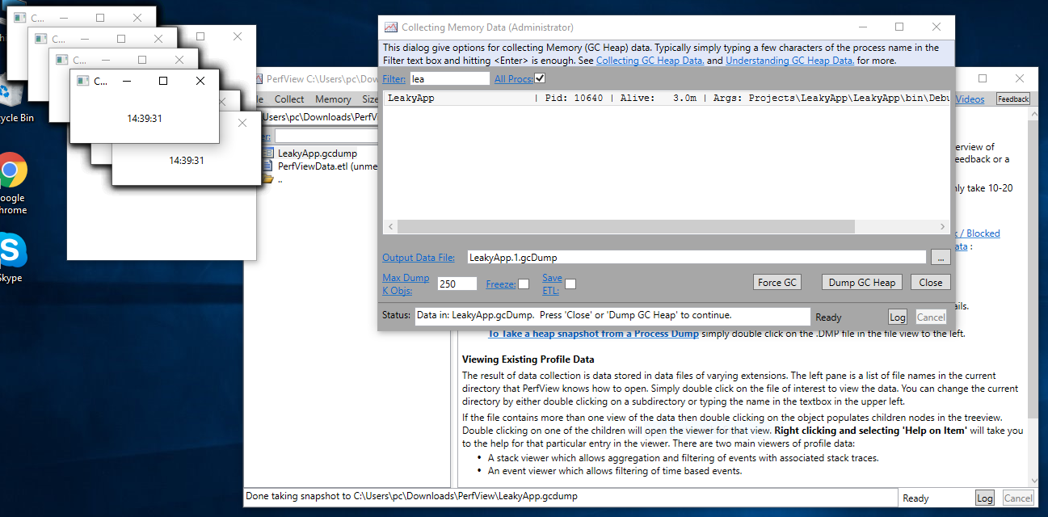Open the Size menu in PerfView
The image size is (1048, 517).
pyautogui.click(x=370, y=99)
